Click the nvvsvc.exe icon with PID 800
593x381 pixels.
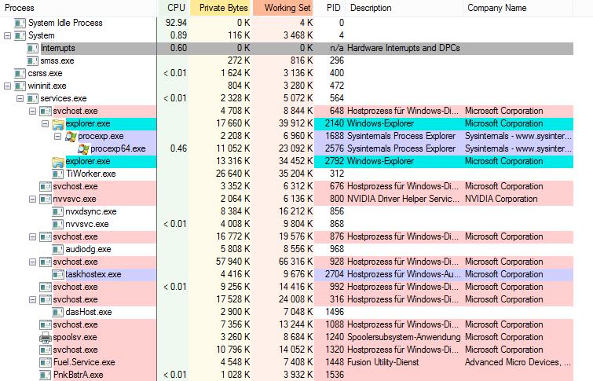click(46, 200)
